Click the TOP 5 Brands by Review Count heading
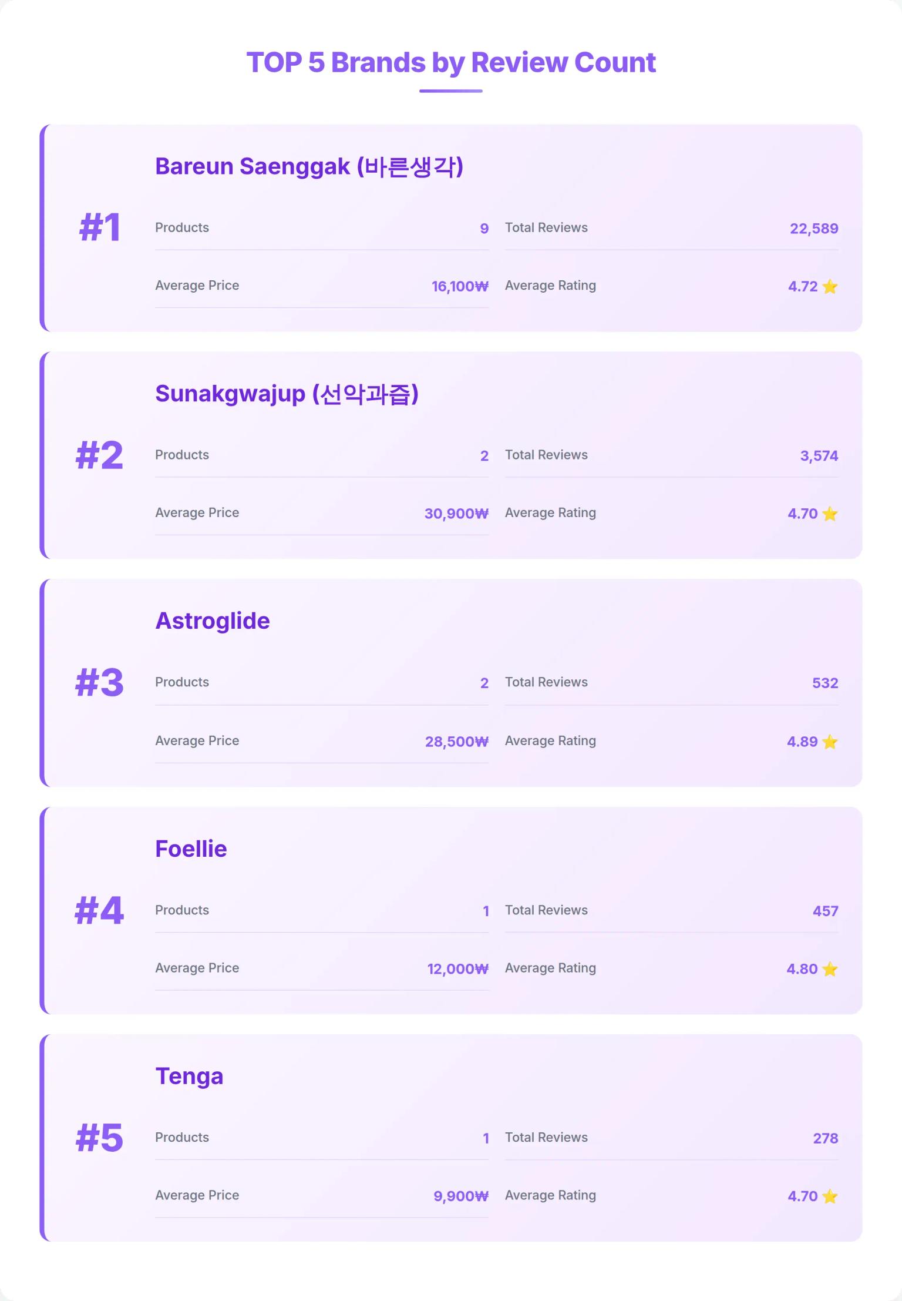The height and width of the screenshot is (1301, 902). [x=451, y=62]
